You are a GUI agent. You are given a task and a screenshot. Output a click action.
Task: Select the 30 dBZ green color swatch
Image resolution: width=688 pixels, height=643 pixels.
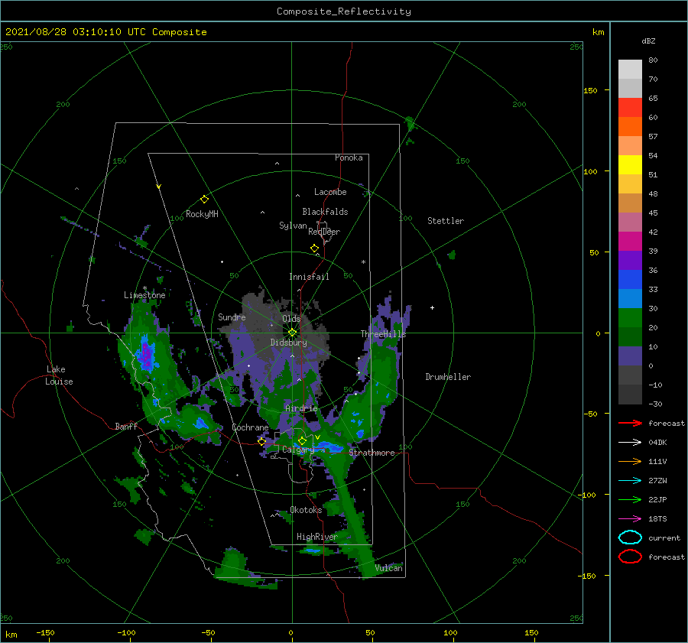click(x=630, y=318)
